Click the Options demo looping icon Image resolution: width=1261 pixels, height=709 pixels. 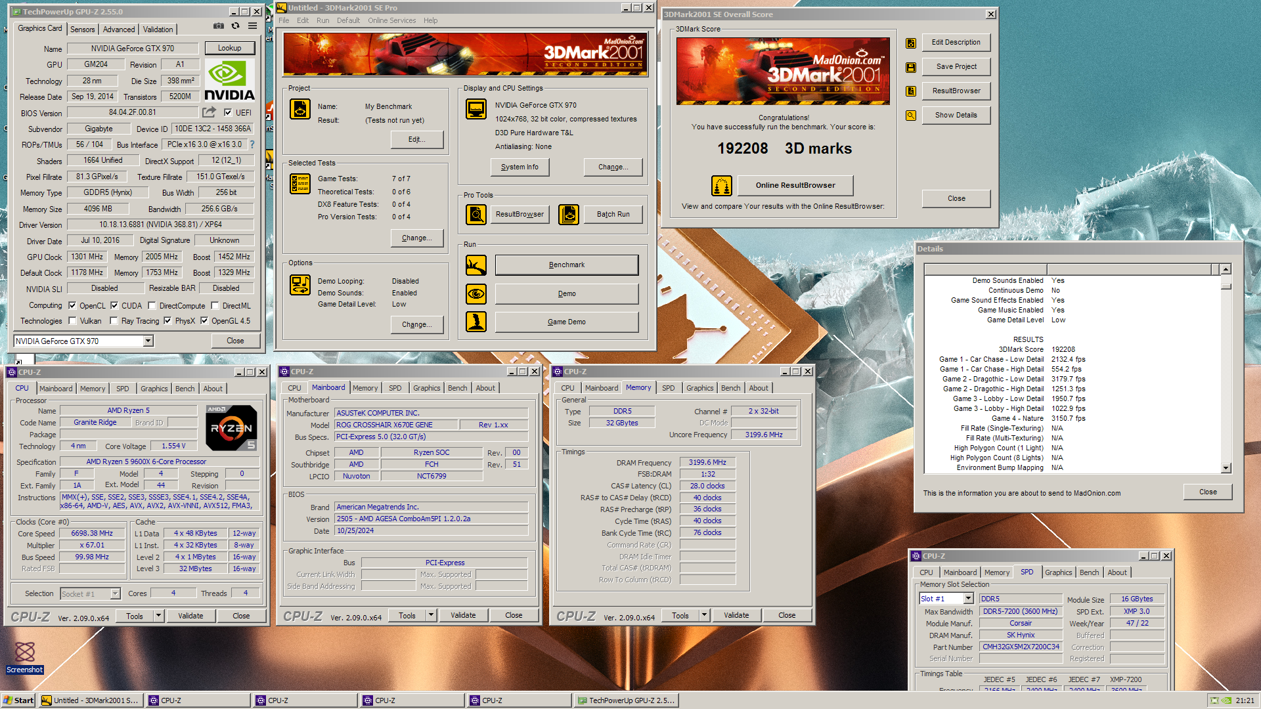tap(300, 285)
